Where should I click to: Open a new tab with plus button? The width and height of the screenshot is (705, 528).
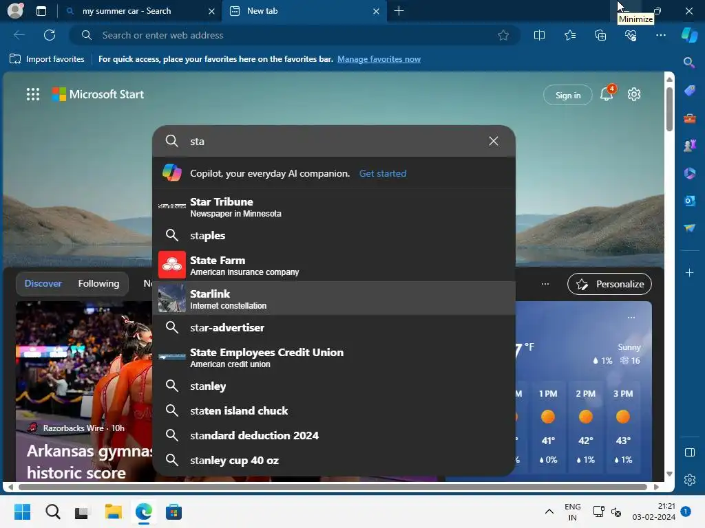click(x=399, y=11)
